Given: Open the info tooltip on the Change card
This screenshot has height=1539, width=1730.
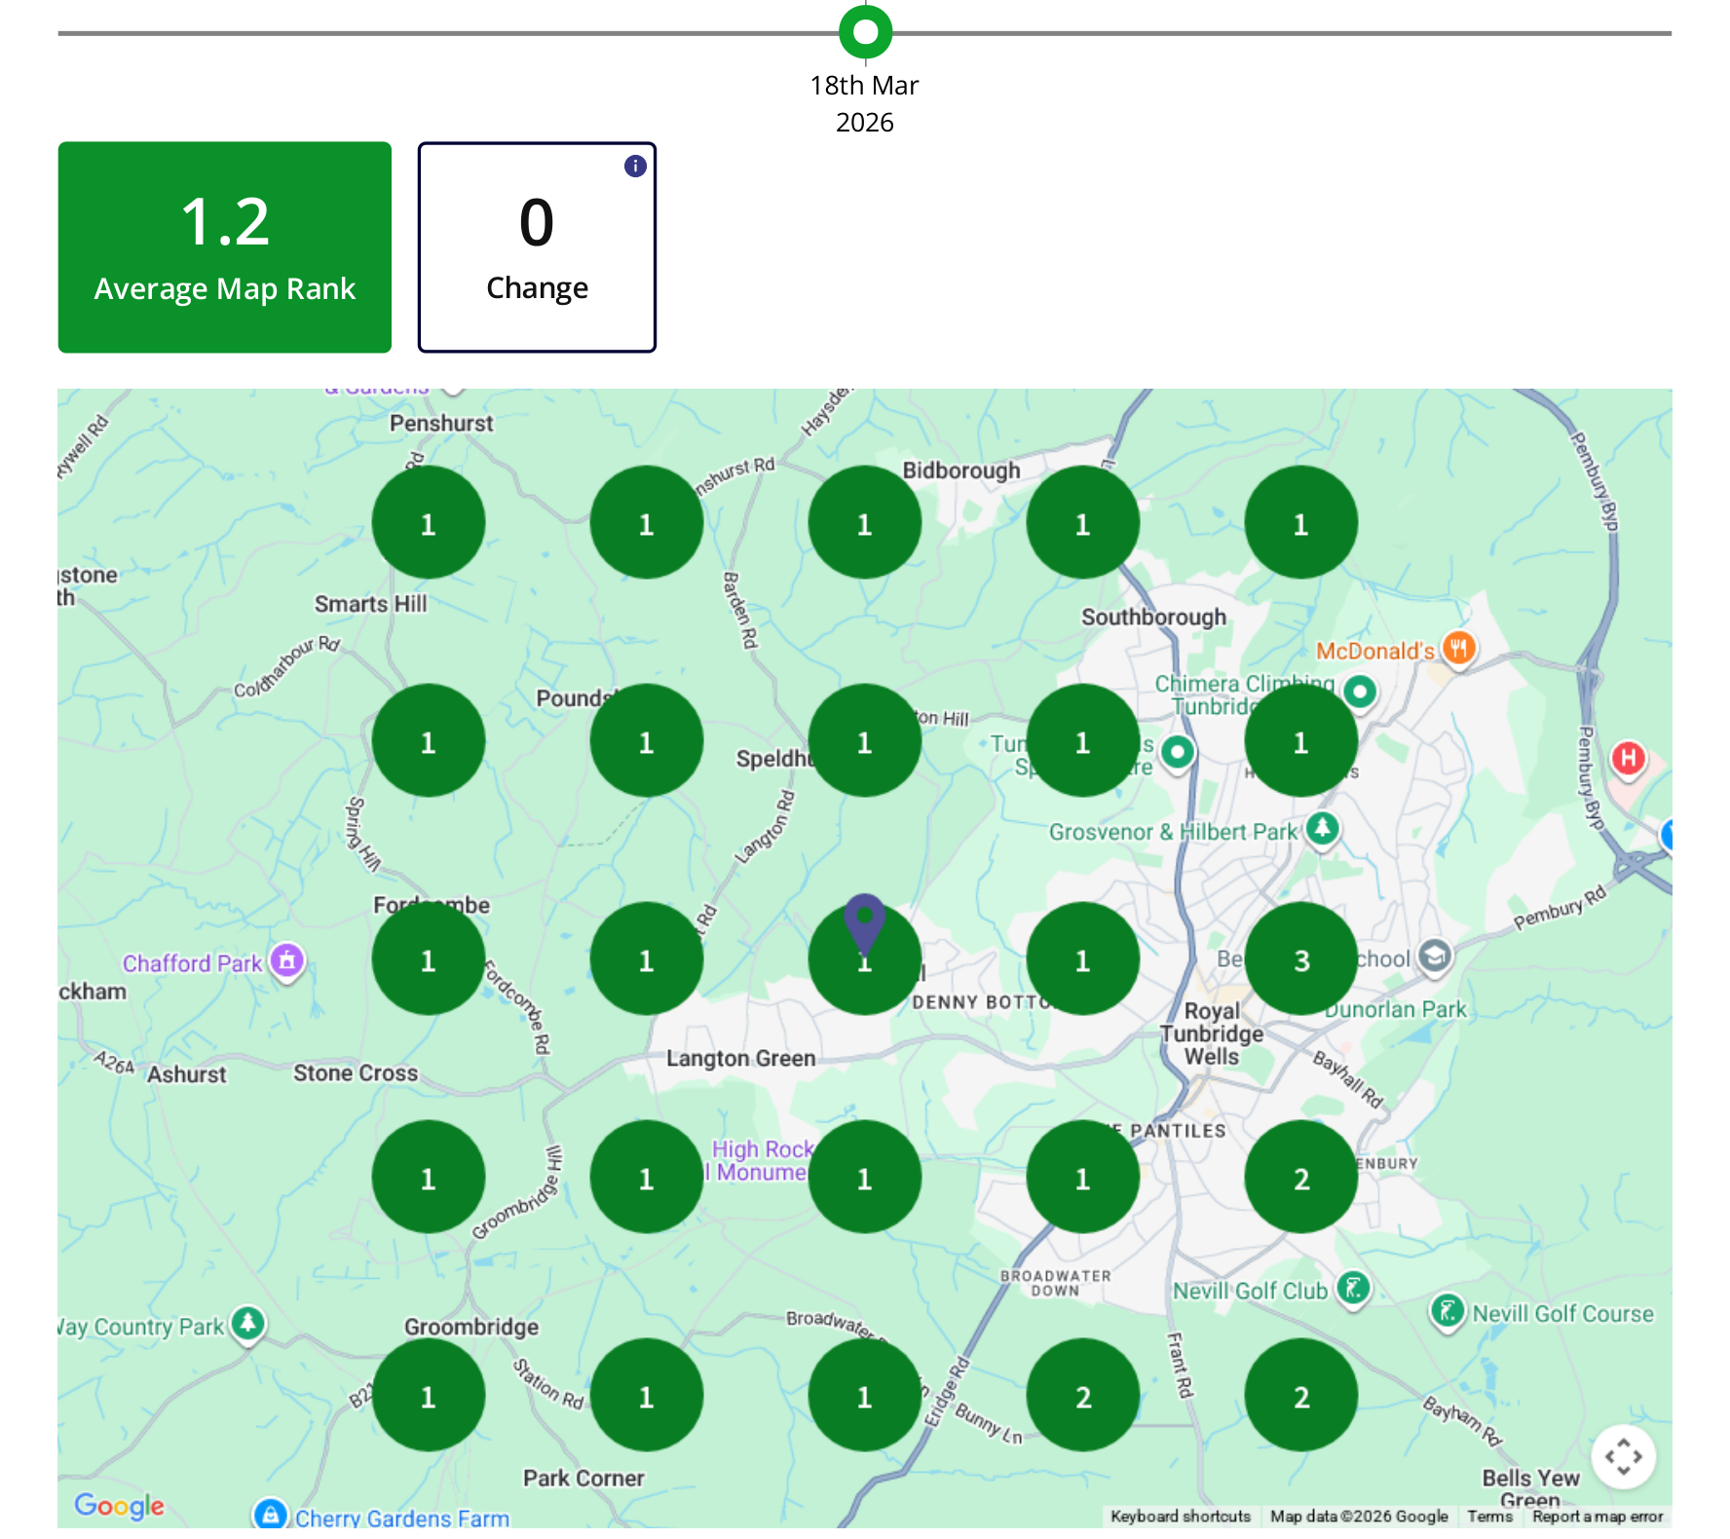Looking at the screenshot, I should (635, 166).
